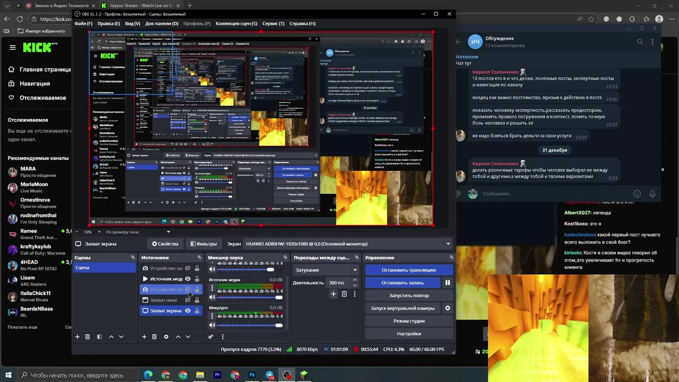679x382 pixels.
Task: Open the Правка (E) menu
Action: point(109,23)
